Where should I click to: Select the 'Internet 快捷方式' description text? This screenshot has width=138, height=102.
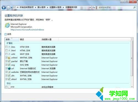(x=28, y=68)
